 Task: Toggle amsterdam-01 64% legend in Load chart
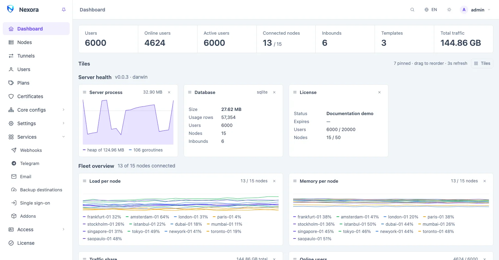148,217
